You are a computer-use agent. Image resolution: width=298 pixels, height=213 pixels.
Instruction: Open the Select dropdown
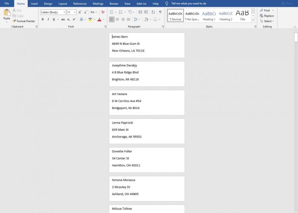point(267,21)
